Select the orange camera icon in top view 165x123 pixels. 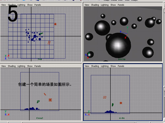(49, 43)
